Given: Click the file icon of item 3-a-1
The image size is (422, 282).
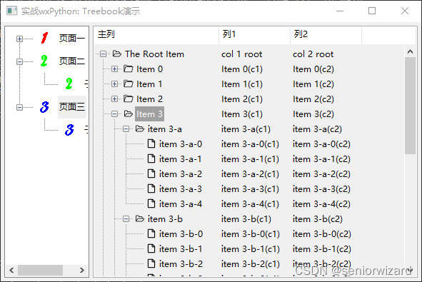Looking at the screenshot, I should (151, 158).
